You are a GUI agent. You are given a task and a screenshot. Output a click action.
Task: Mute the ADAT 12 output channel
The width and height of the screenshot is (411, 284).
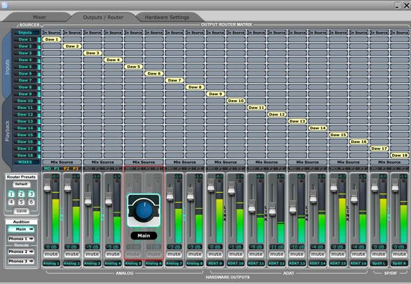click(277, 254)
